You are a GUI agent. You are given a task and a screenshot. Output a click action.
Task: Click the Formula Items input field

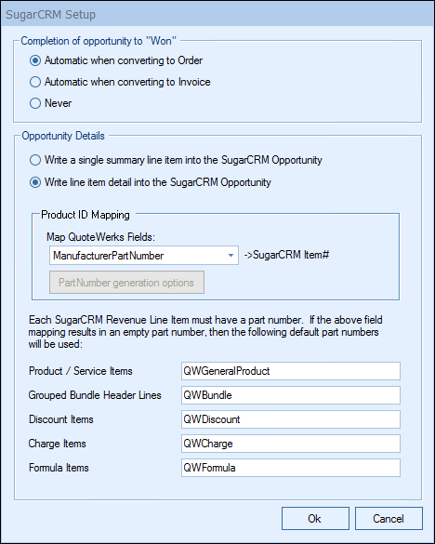pyautogui.click(x=290, y=468)
